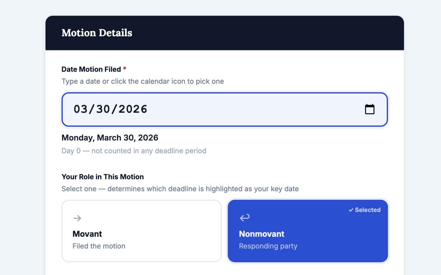The height and width of the screenshot is (275, 441).
Task: Select the Nonmovant role card
Action: [x=307, y=231]
